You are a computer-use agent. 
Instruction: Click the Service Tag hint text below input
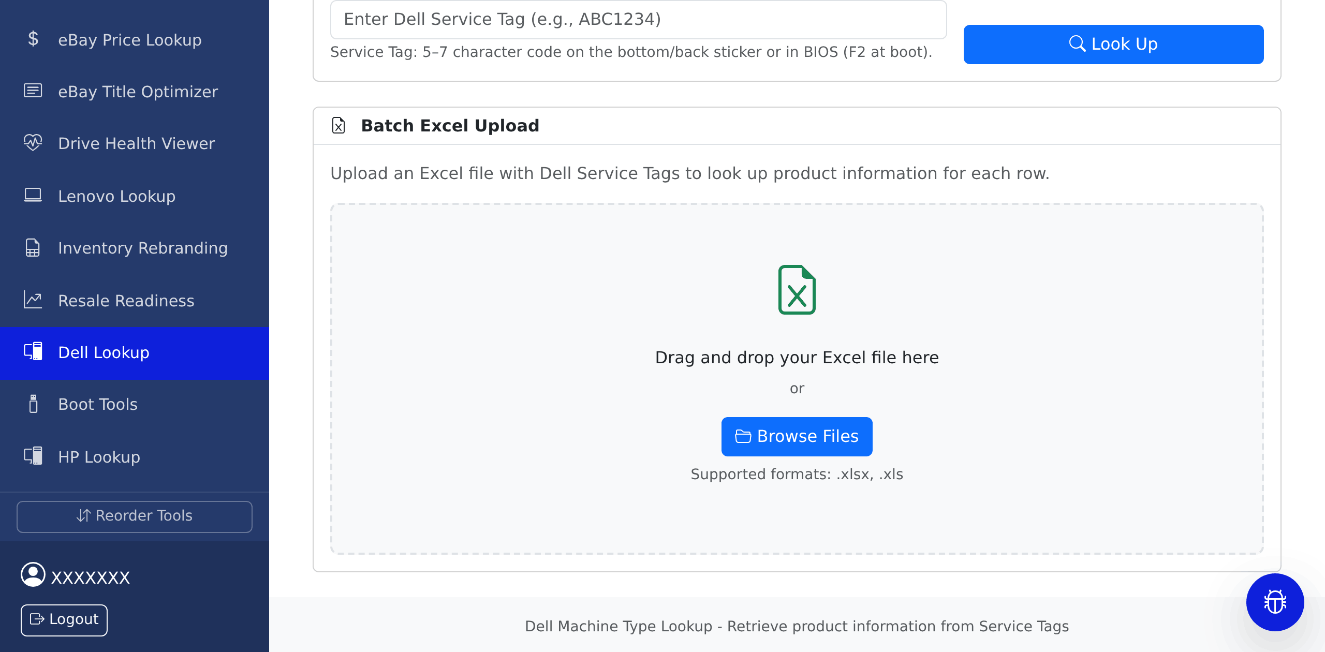point(631,52)
